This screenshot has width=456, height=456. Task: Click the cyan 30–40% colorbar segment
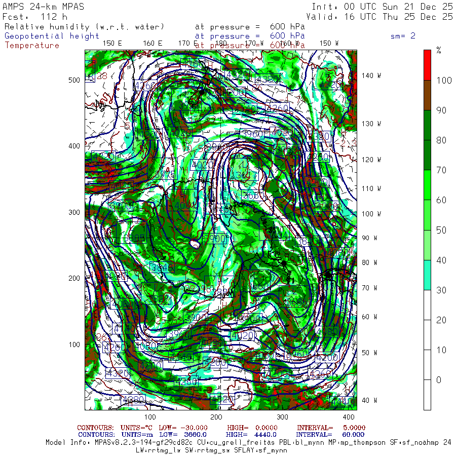(x=427, y=275)
